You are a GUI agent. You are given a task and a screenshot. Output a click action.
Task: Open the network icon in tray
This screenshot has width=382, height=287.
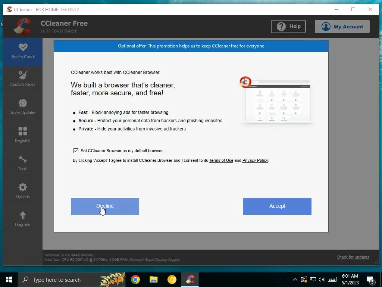[x=313, y=280]
